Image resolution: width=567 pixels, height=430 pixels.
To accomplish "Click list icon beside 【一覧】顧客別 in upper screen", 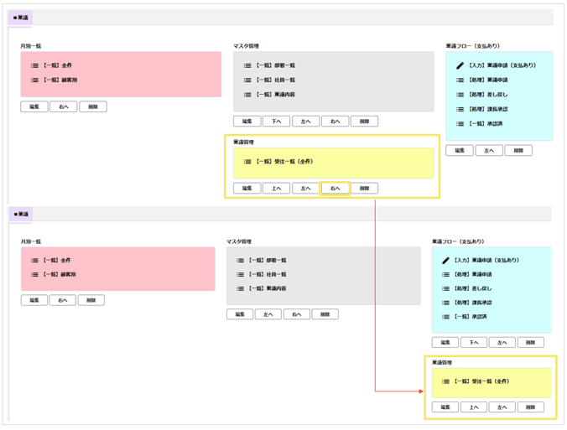I will [x=34, y=80].
